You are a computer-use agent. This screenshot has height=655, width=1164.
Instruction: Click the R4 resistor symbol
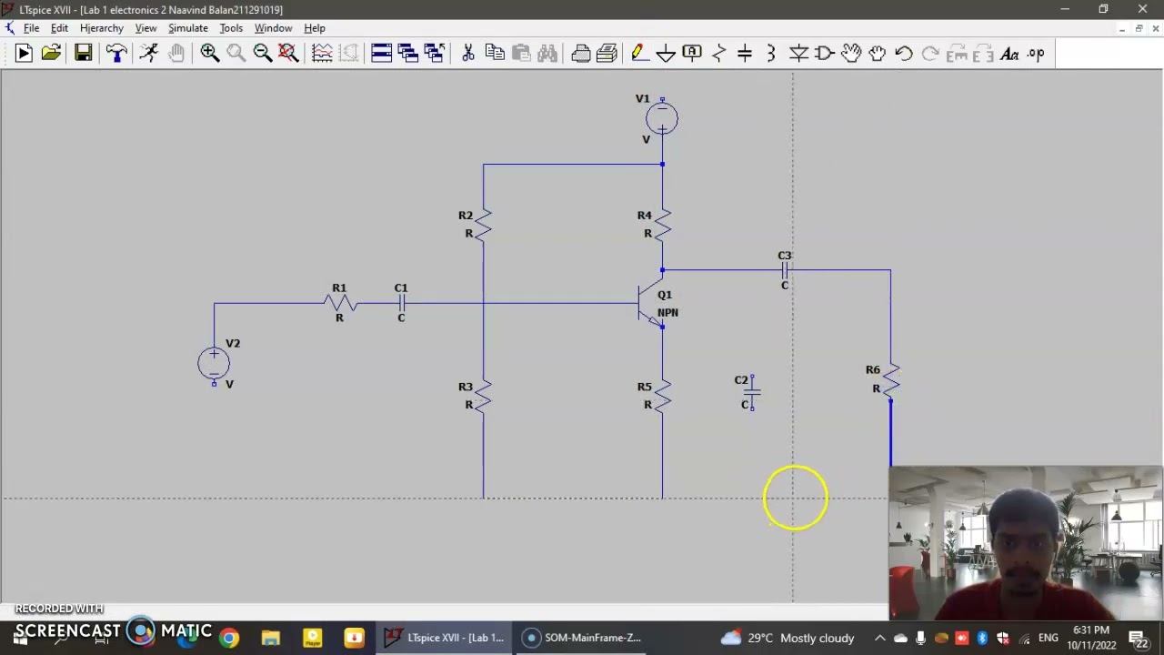(662, 224)
